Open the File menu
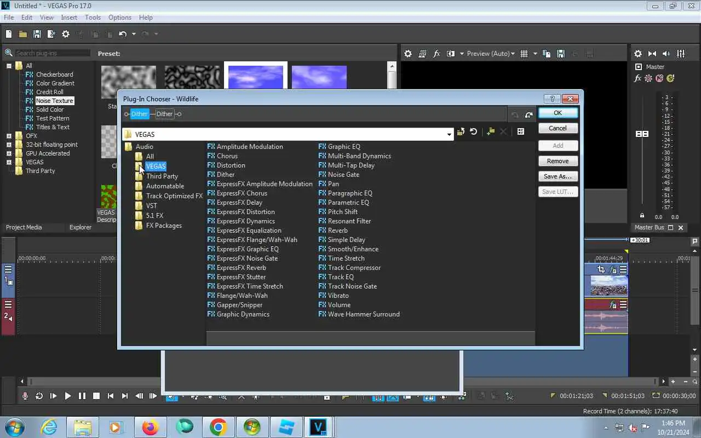This screenshot has width=701, height=438. click(x=9, y=18)
